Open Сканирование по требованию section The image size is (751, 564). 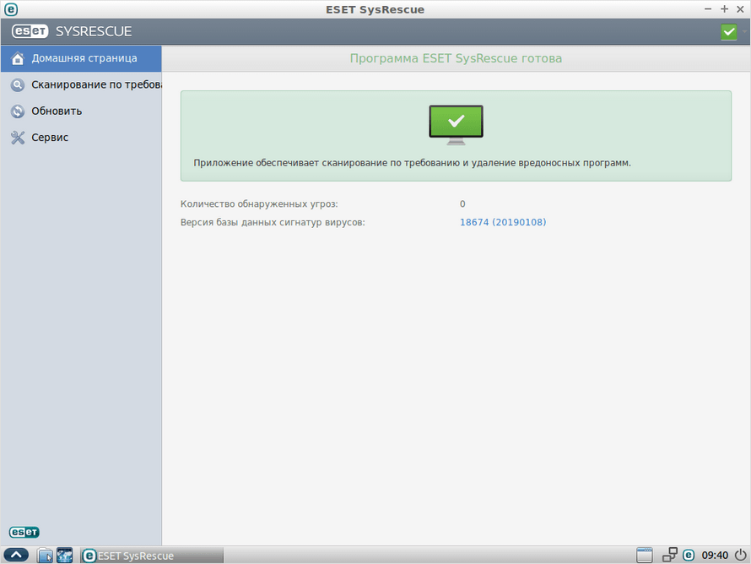(x=95, y=85)
